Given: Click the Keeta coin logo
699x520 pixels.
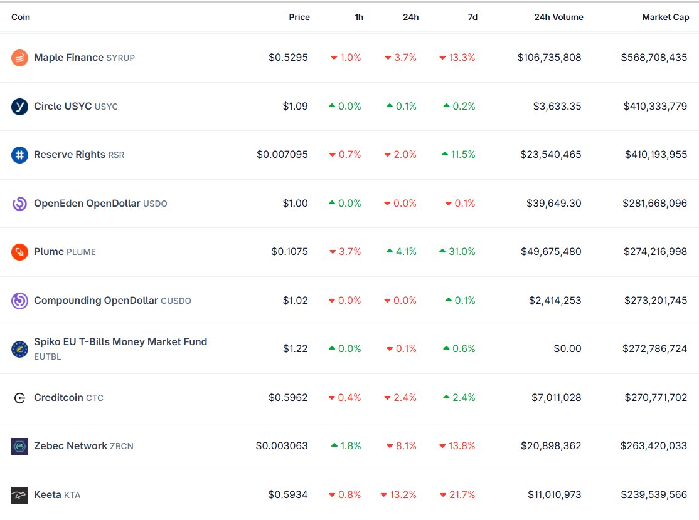Looking at the screenshot, I should (x=19, y=495).
